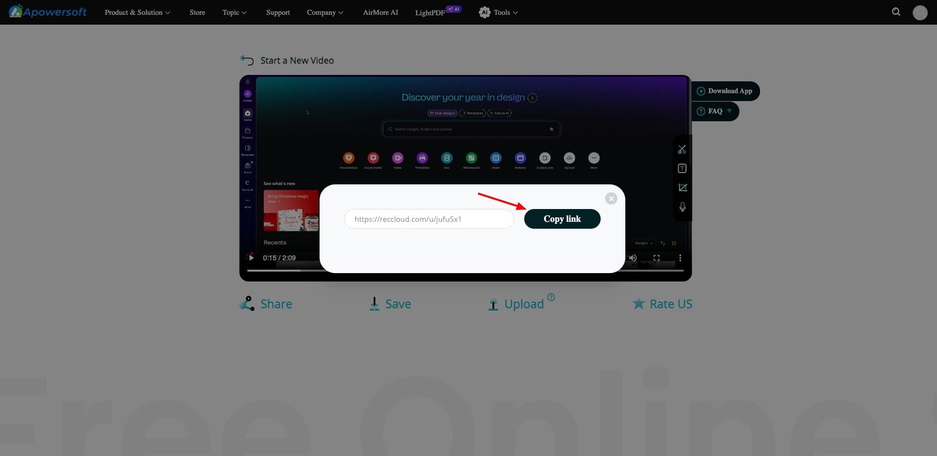Open LightPDF AI link
The image size is (937, 456).
coord(438,12)
